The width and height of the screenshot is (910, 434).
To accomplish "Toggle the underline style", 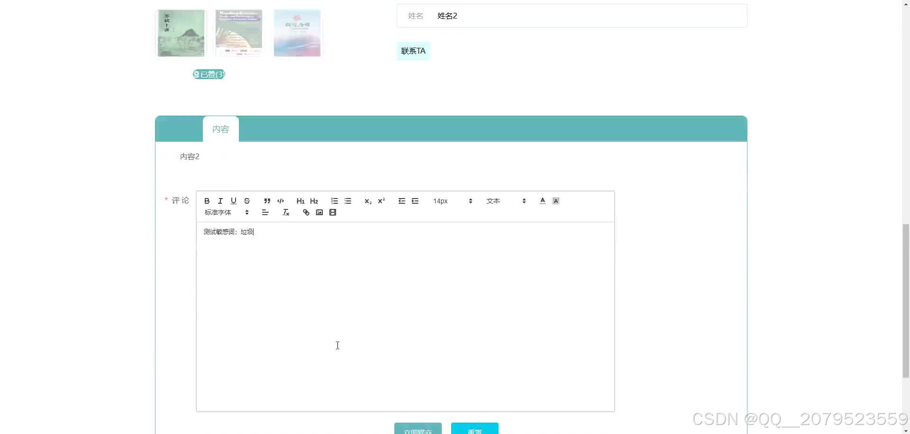I will coord(233,201).
